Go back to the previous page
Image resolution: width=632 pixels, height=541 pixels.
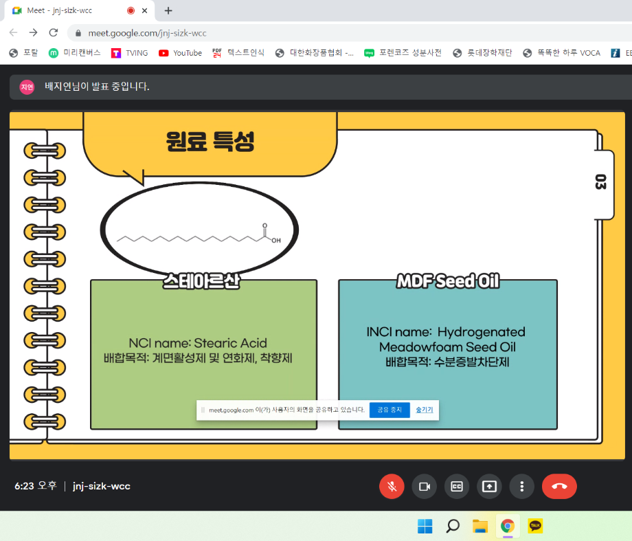click(x=13, y=32)
